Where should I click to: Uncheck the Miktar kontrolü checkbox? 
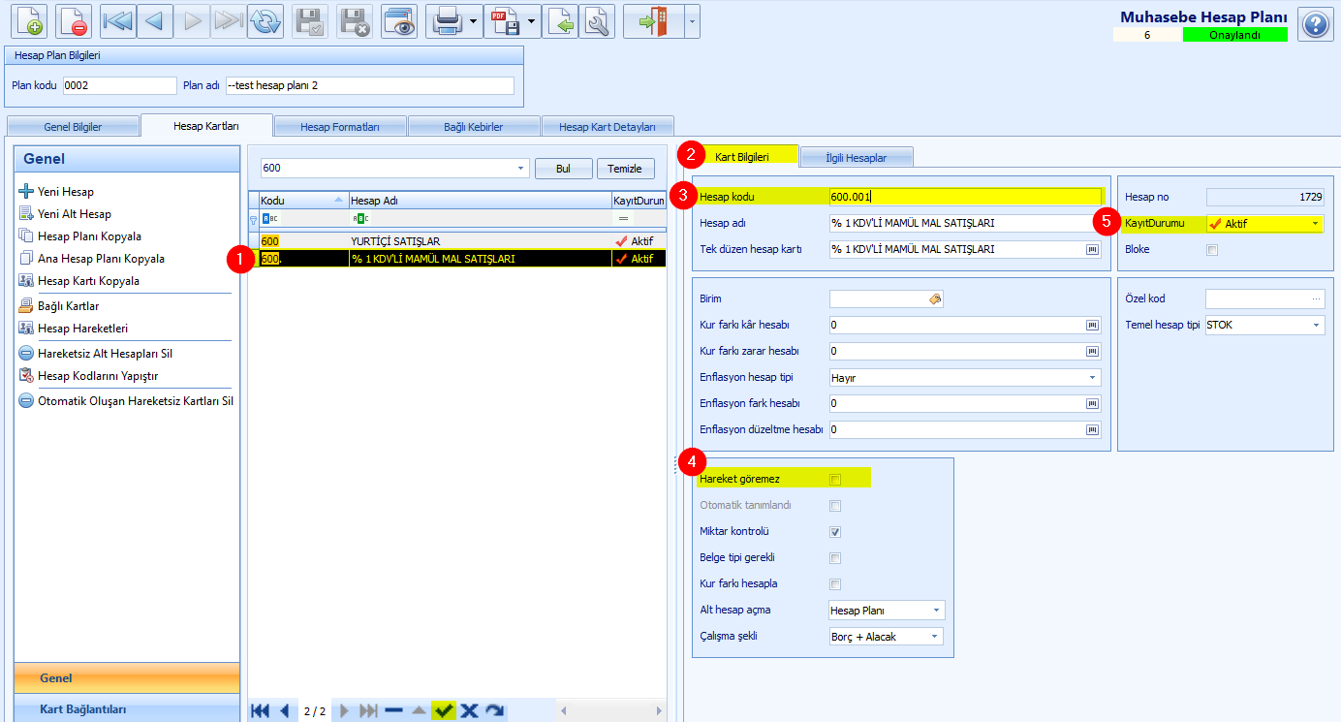pos(835,532)
